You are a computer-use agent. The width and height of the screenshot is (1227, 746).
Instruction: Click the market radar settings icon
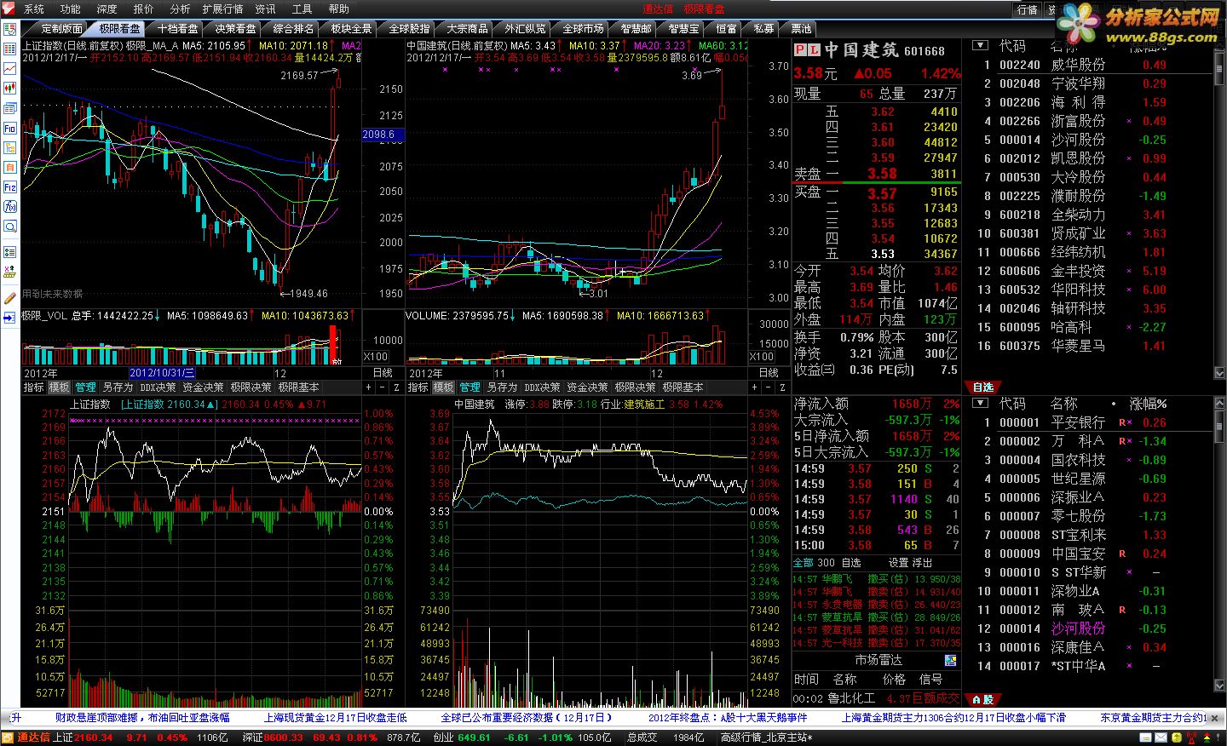click(950, 661)
